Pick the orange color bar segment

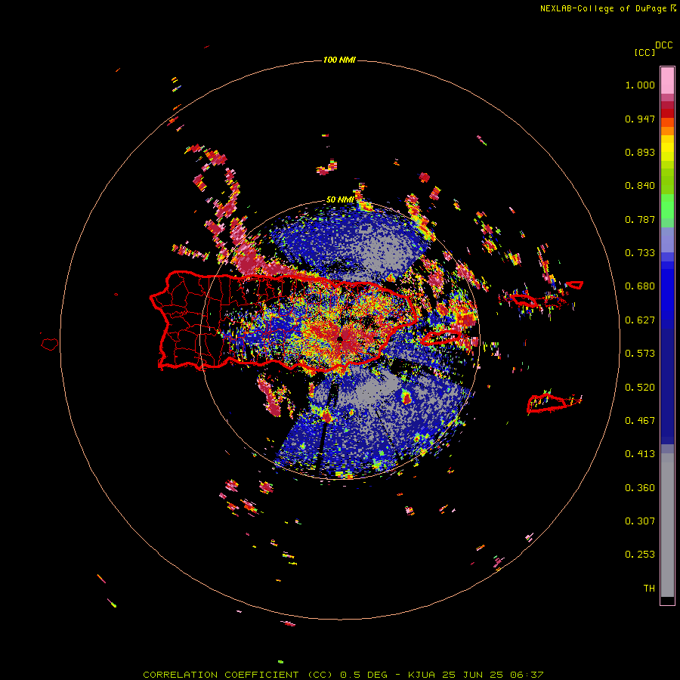pyautogui.click(x=667, y=131)
